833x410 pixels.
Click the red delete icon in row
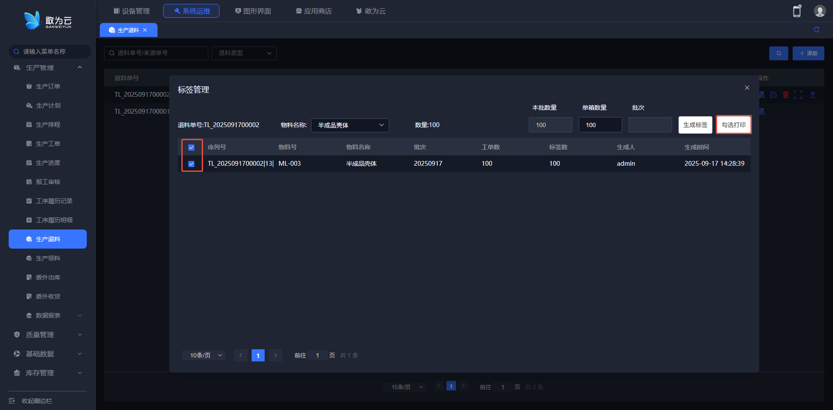(786, 95)
